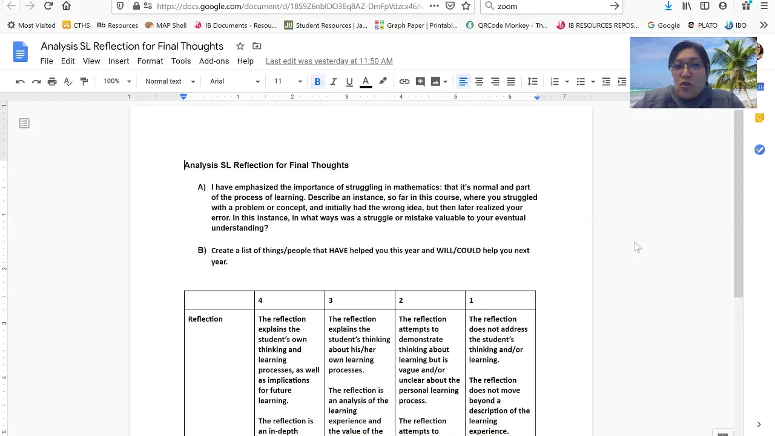Open the page actions three-dot menu
The height and width of the screenshot is (436, 775).
(x=434, y=6)
